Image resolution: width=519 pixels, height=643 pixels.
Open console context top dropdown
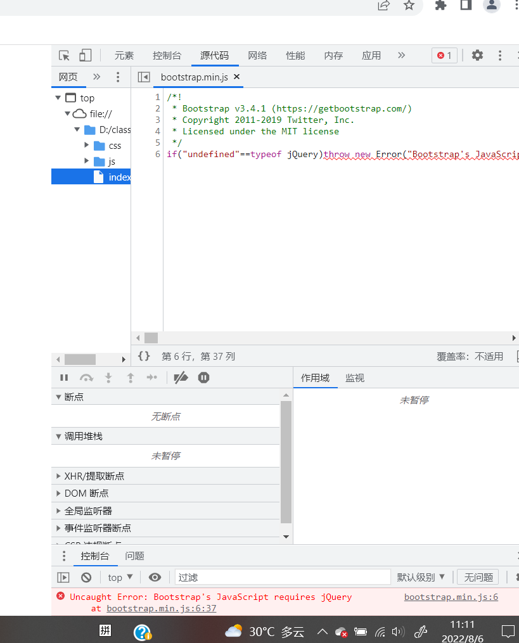point(120,577)
